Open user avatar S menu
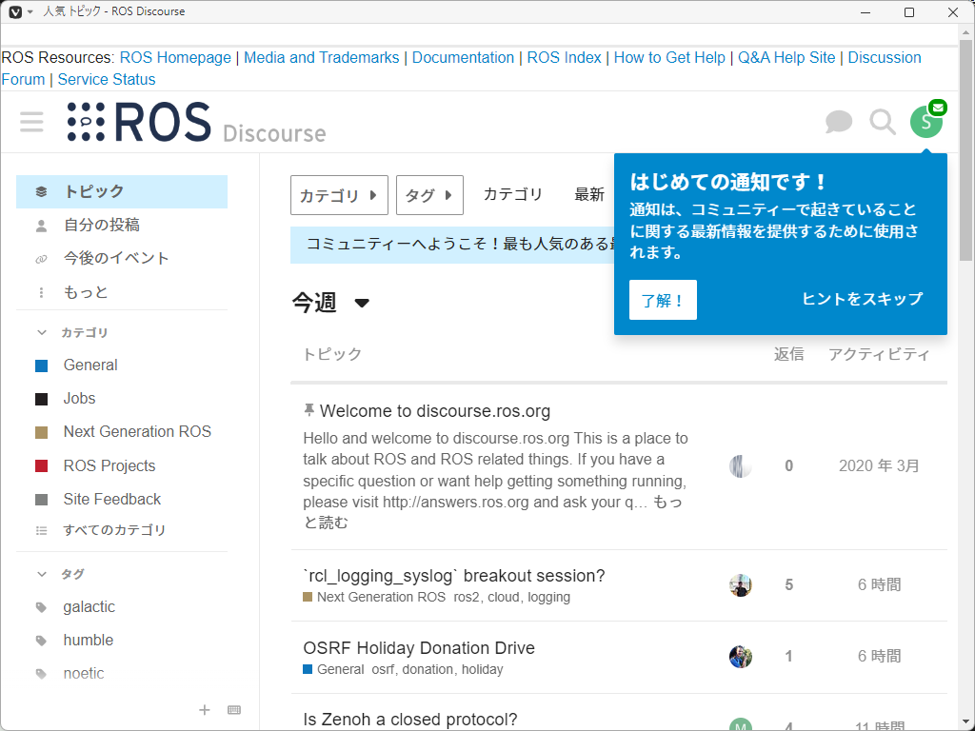The width and height of the screenshot is (975, 731). click(x=925, y=122)
